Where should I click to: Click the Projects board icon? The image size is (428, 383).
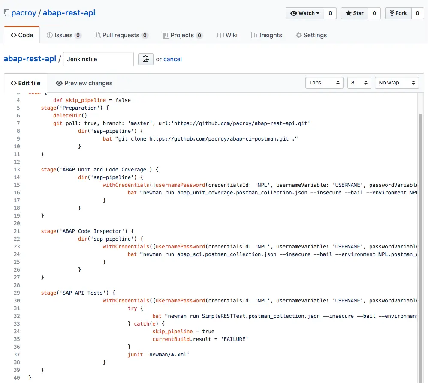(166, 35)
